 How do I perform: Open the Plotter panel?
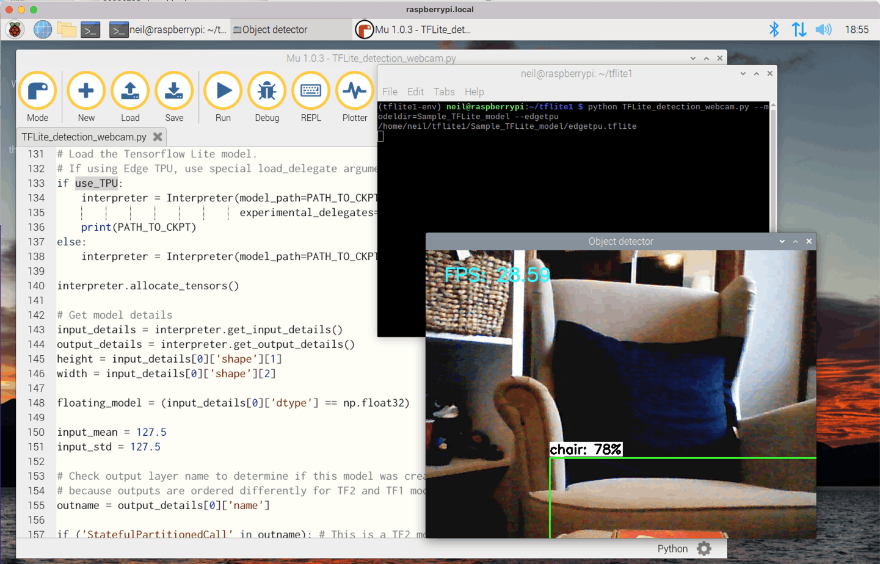click(355, 92)
